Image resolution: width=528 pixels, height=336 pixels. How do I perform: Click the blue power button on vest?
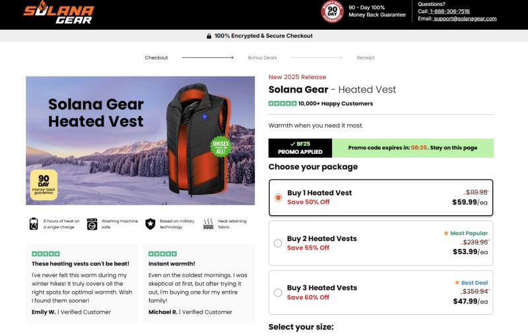click(205, 116)
